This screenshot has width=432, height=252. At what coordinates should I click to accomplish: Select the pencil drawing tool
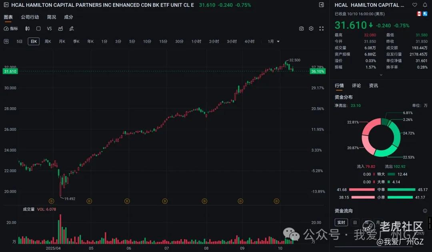pyautogui.click(x=72, y=29)
